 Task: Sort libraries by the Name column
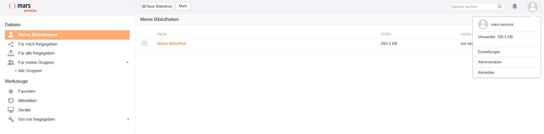click(x=162, y=34)
